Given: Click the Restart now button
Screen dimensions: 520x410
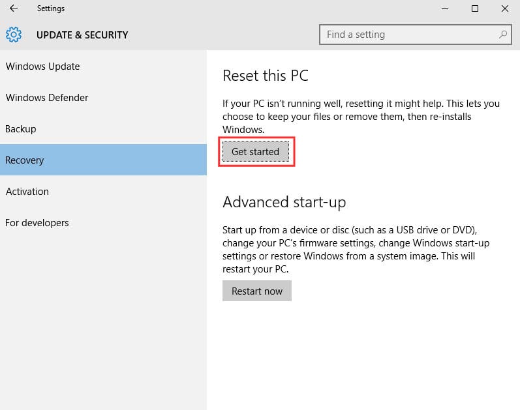Looking at the screenshot, I should [257, 291].
